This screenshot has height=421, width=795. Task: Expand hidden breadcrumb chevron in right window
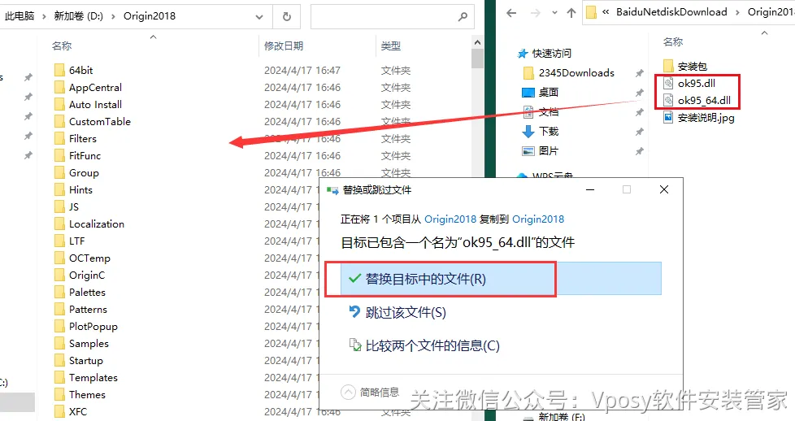(x=606, y=12)
